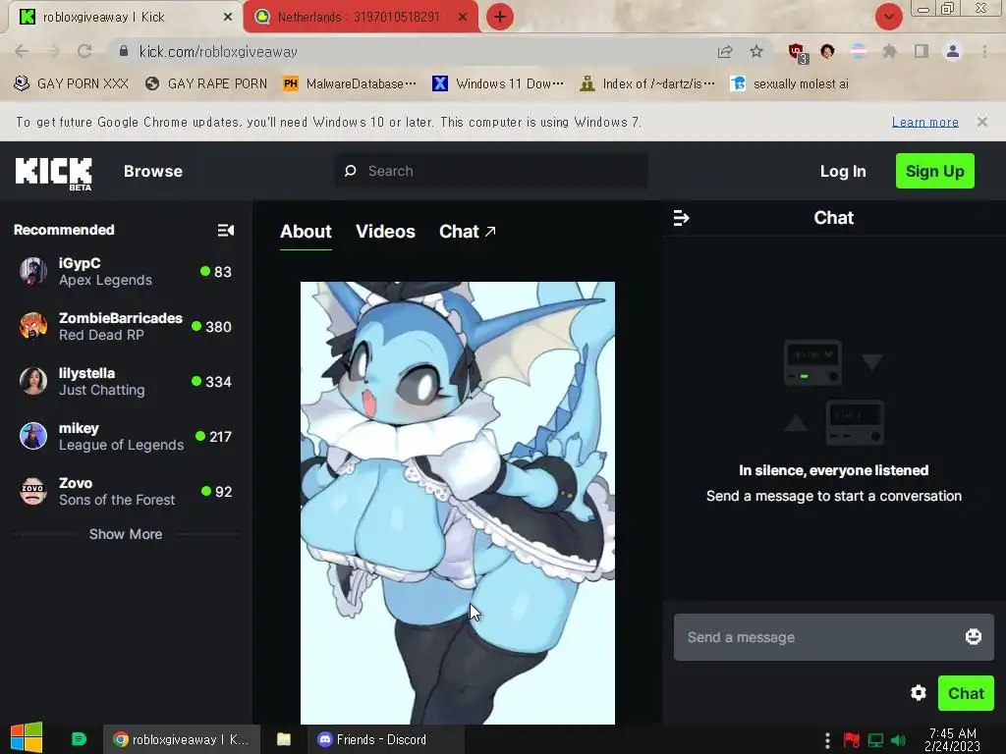Click the channel About artwork image
Image resolution: width=1006 pixels, height=754 pixels.
click(458, 504)
